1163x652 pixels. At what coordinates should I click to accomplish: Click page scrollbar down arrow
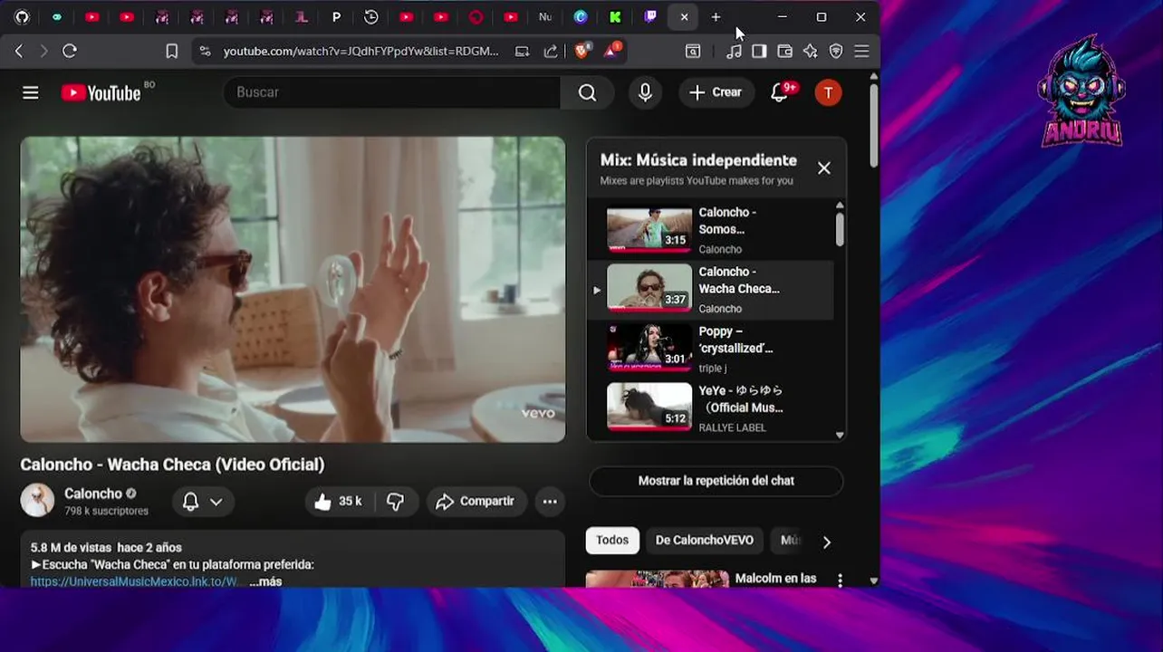pyautogui.click(x=873, y=580)
